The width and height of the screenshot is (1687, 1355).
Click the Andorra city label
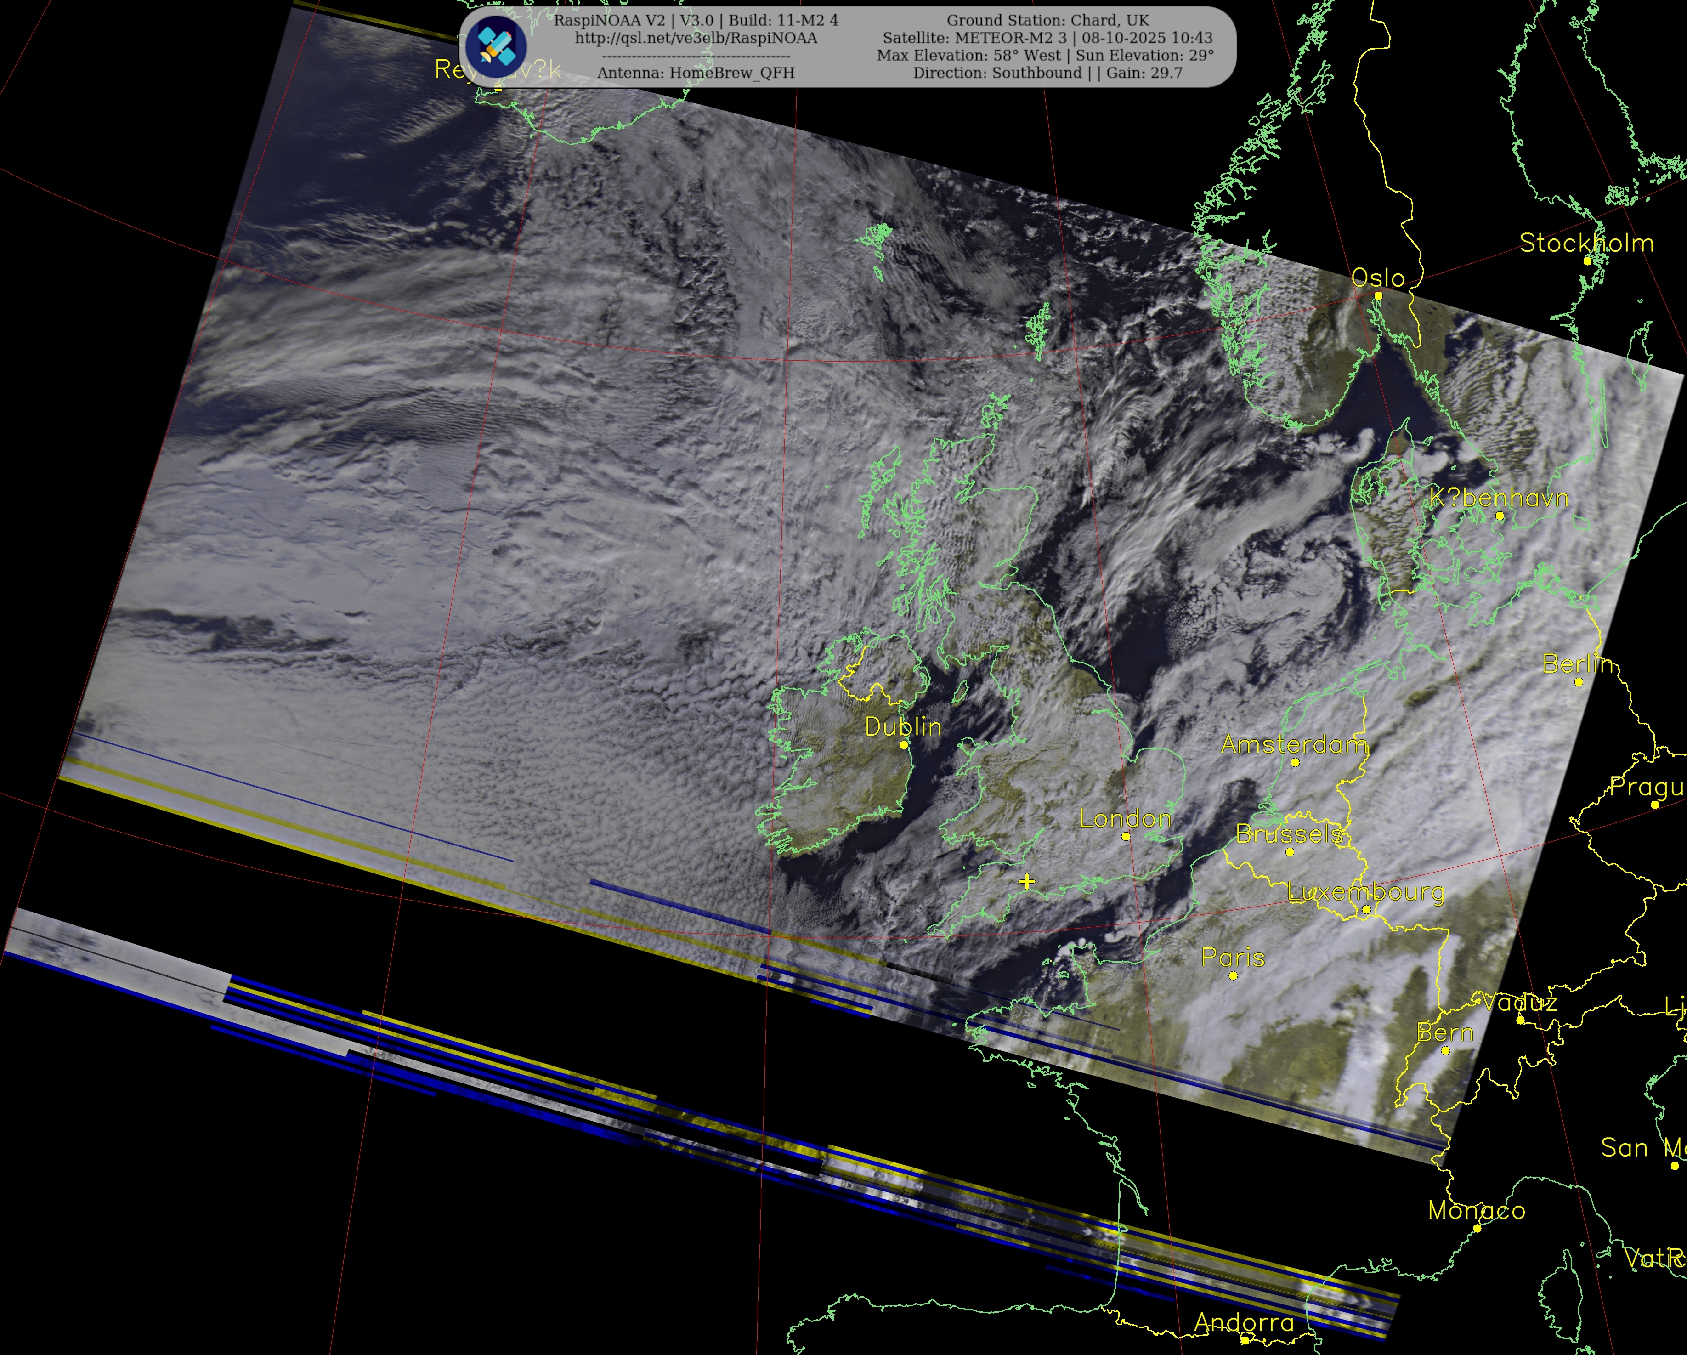click(1244, 1322)
